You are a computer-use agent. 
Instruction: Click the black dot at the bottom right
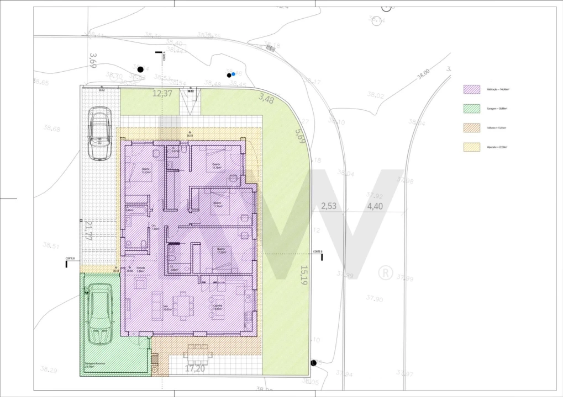pyautogui.click(x=313, y=363)
